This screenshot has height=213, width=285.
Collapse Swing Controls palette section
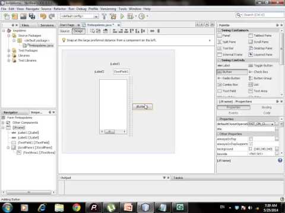tap(219, 60)
